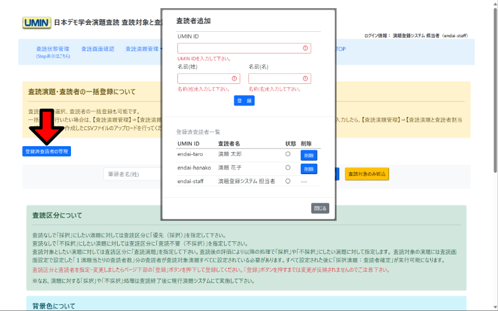Click the 登録済査読者の管理 button
The height and width of the screenshot is (311, 498).
[x=47, y=151]
